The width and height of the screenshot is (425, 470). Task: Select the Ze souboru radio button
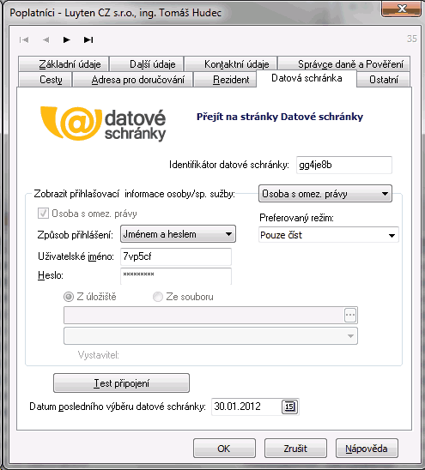158,297
